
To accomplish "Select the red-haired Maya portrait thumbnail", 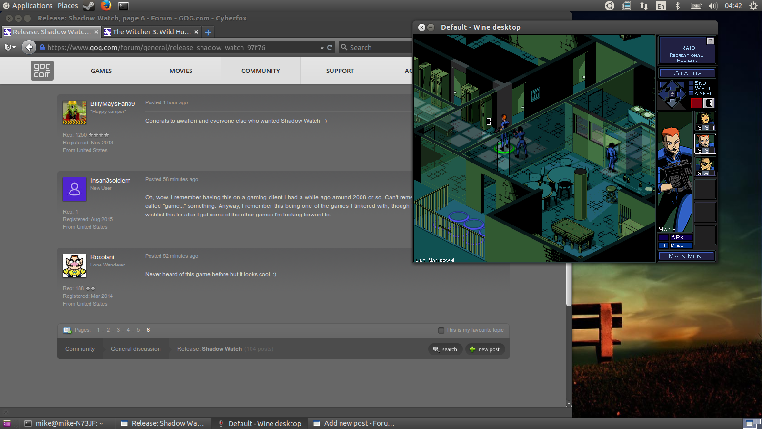I will click(705, 143).
